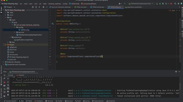Expand the service package
This screenshot has height=102, width=183.
(x=15, y=32)
